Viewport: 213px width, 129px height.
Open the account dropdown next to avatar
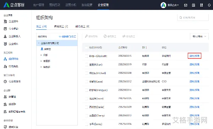click(173, 5)
